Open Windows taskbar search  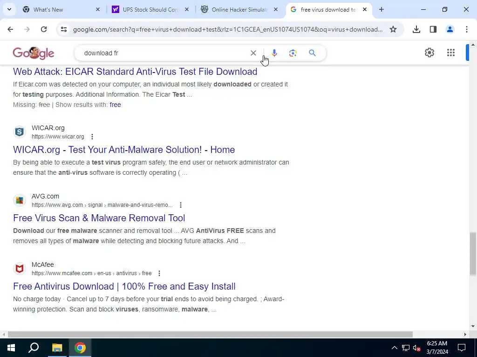pyautogui.click(x=34, y=348)
